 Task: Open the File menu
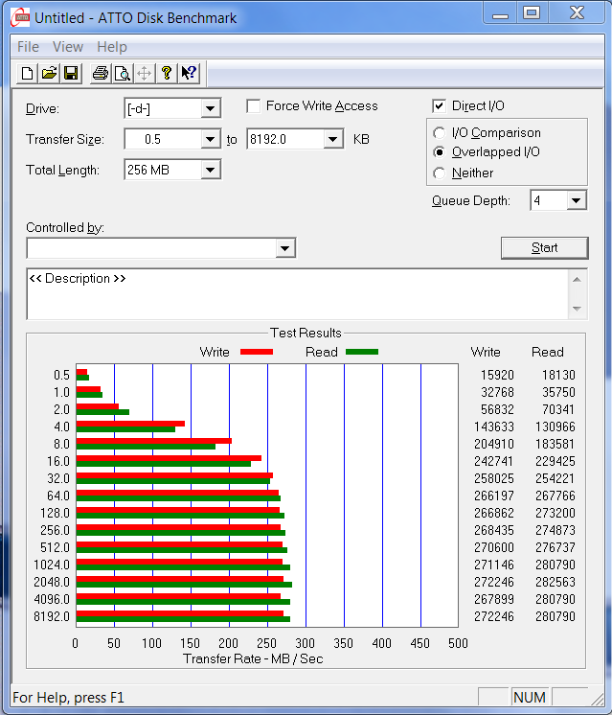click(x=28, y=47)
